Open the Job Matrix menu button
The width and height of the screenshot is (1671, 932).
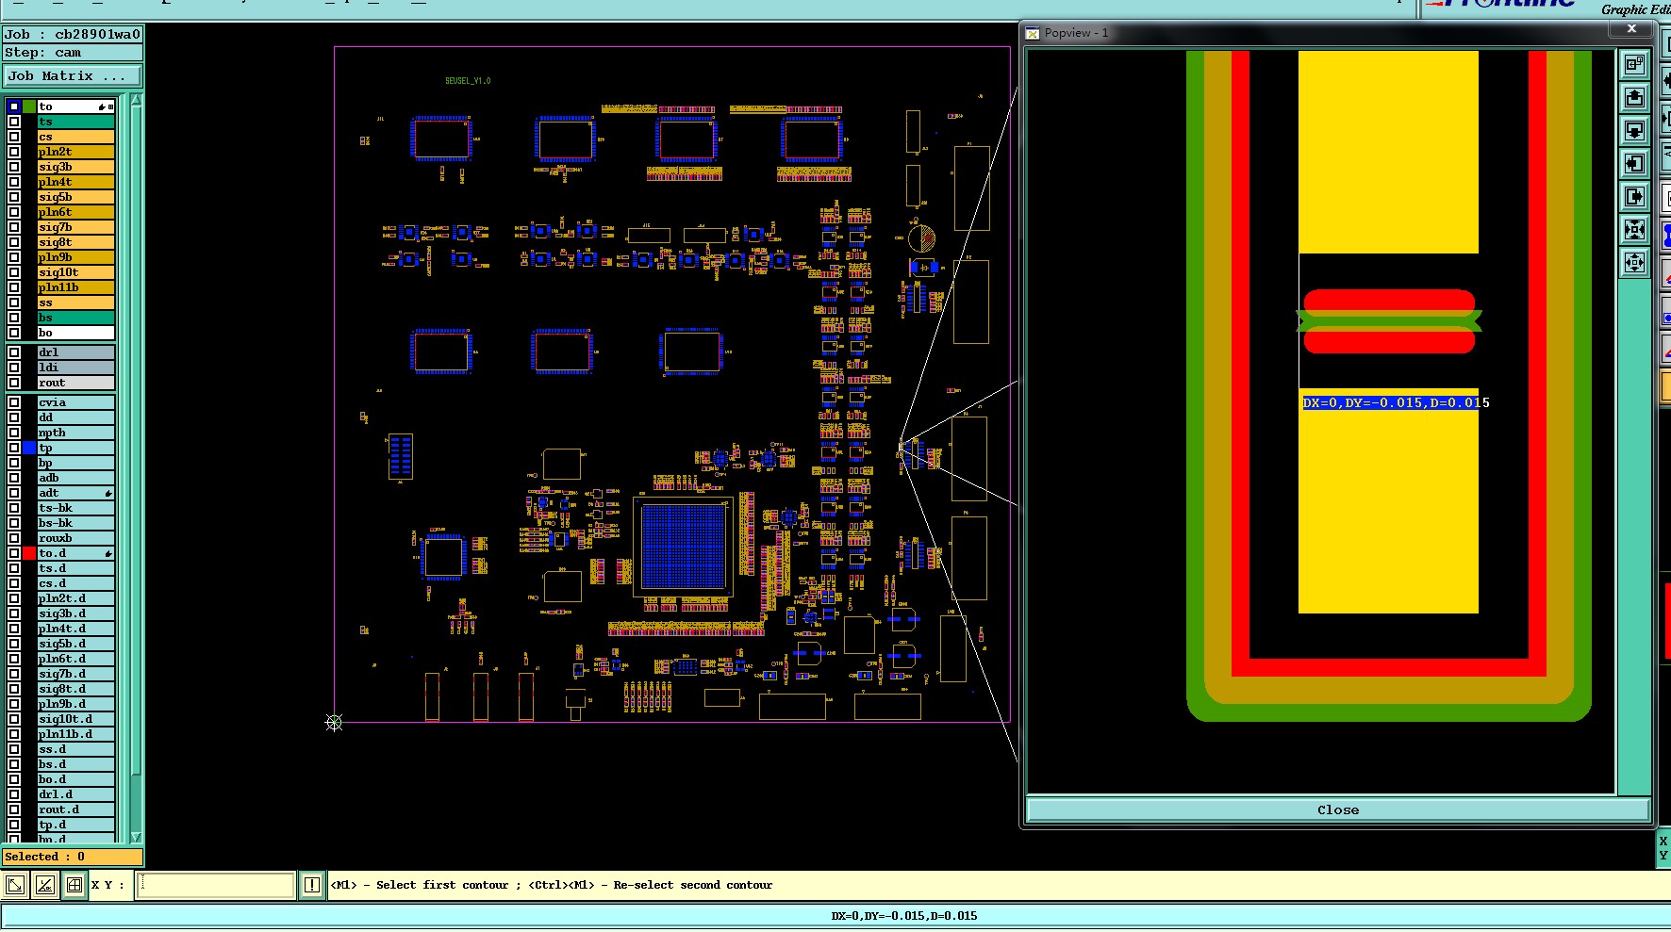click(74, 76)
